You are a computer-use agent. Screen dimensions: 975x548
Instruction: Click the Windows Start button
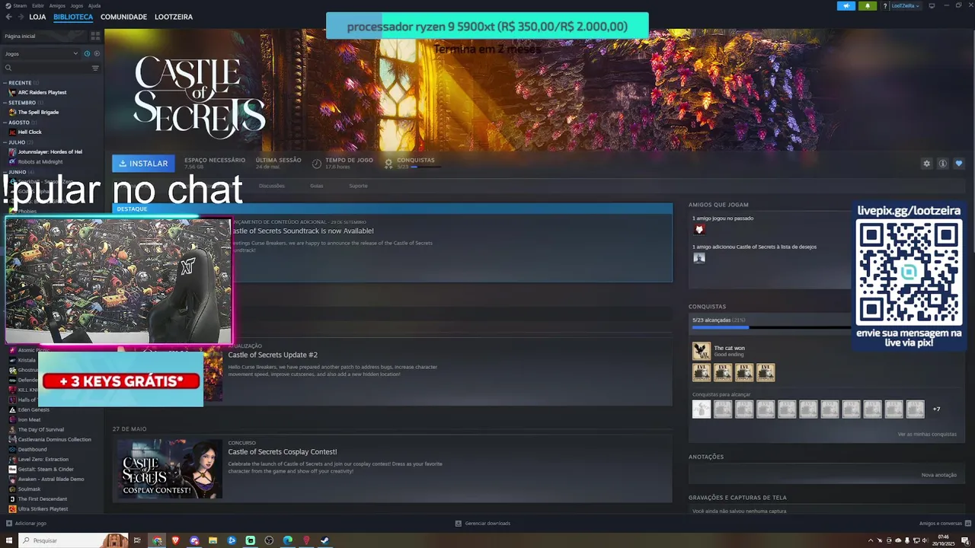(8, 540)
